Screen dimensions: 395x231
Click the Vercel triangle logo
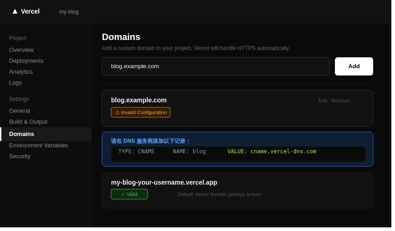click(x=15, y=11)
